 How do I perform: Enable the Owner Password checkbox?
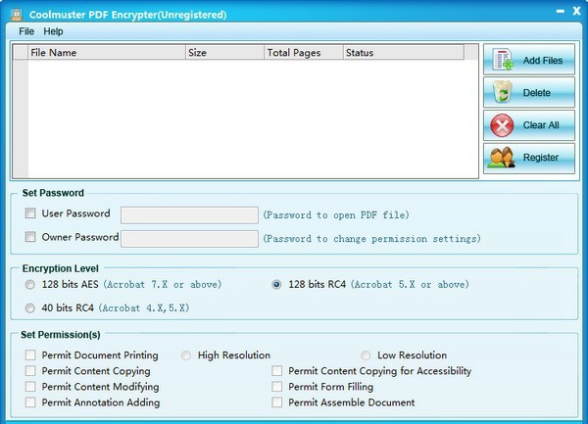pyautogui.click(x=30, y=237)
